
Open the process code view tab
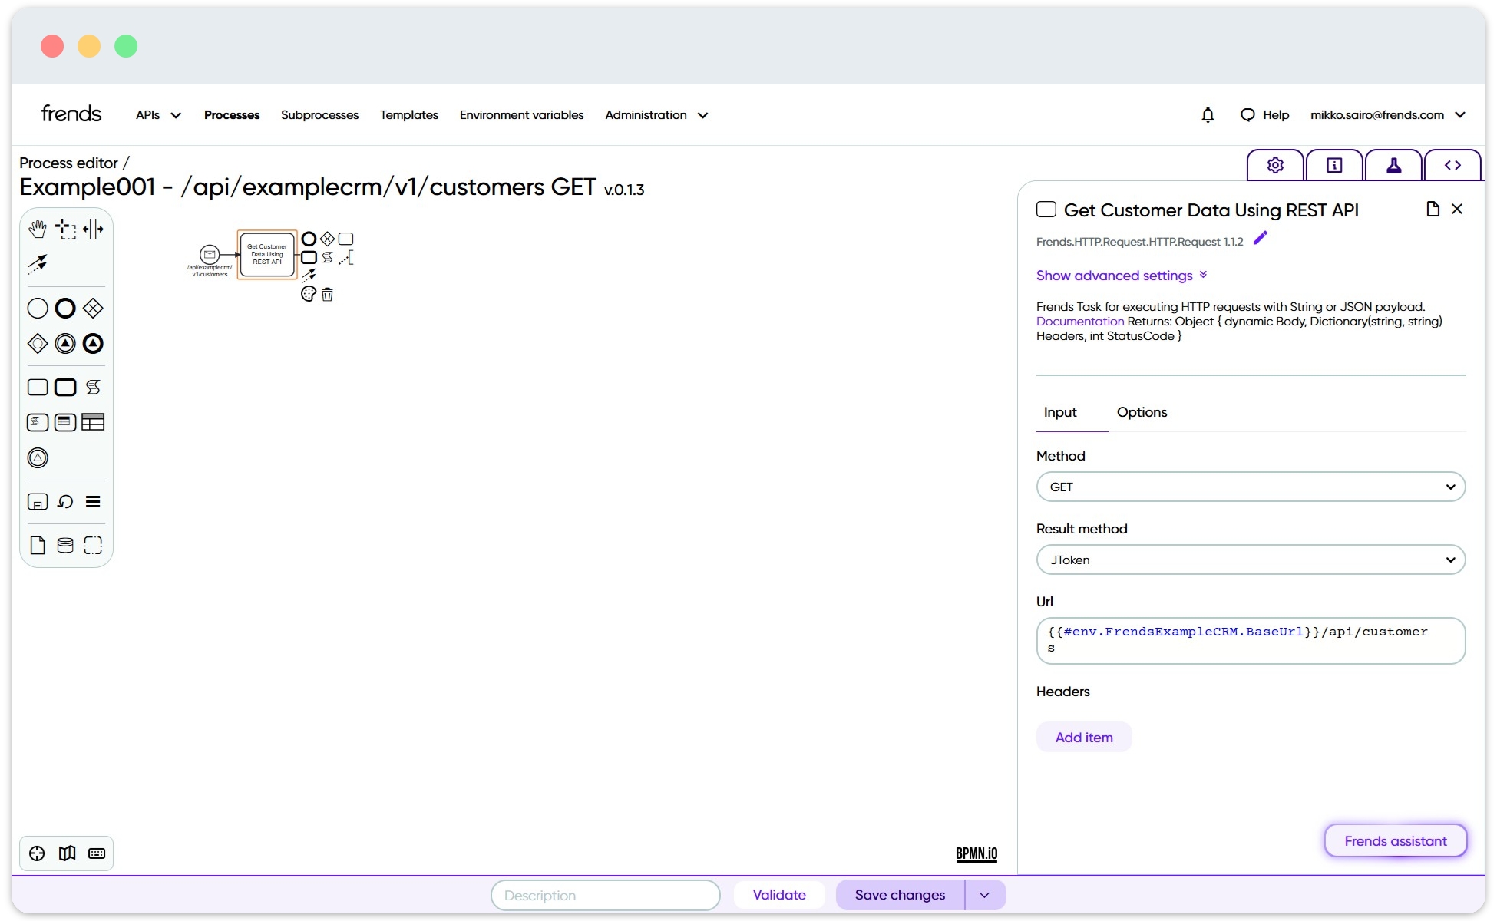point(1453,164)
